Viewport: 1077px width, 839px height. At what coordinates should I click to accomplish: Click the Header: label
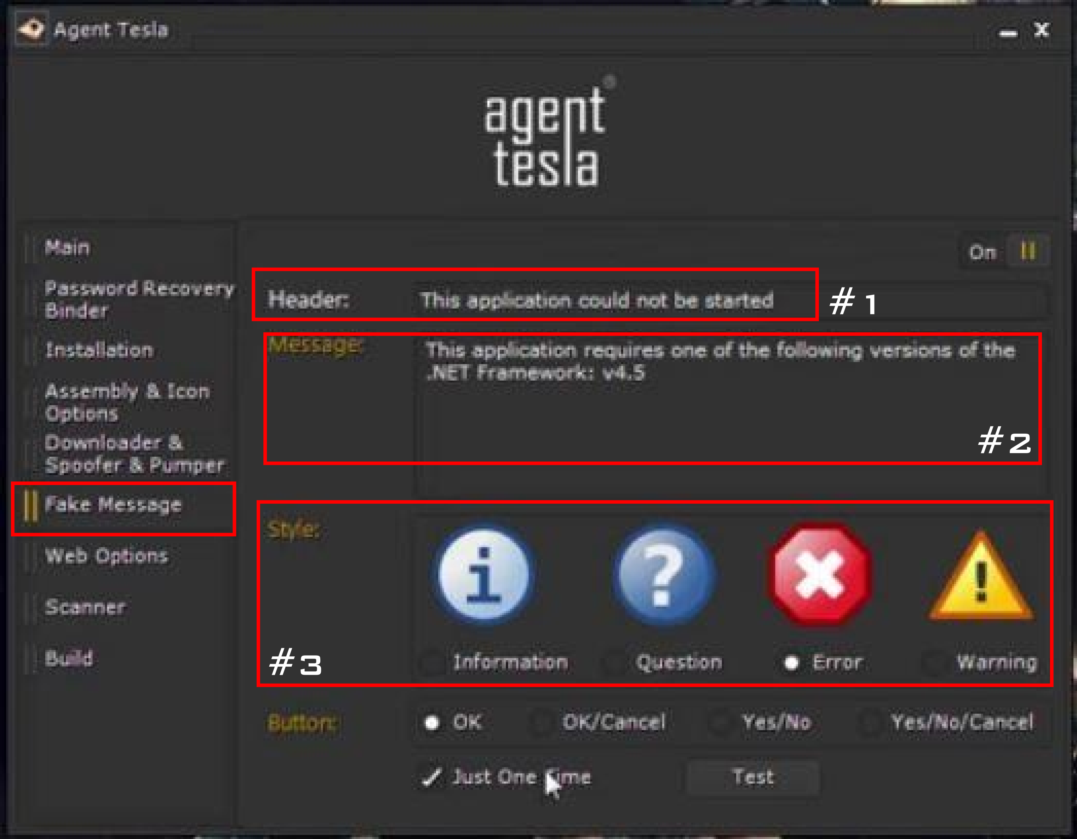[x=308, y=300]
